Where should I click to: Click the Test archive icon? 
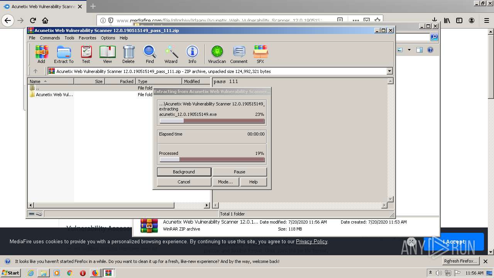pyautogui.click(x=86, y=54)
